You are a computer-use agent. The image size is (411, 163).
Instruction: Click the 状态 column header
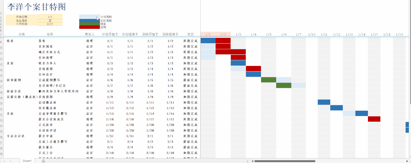(x=190, y=34)
